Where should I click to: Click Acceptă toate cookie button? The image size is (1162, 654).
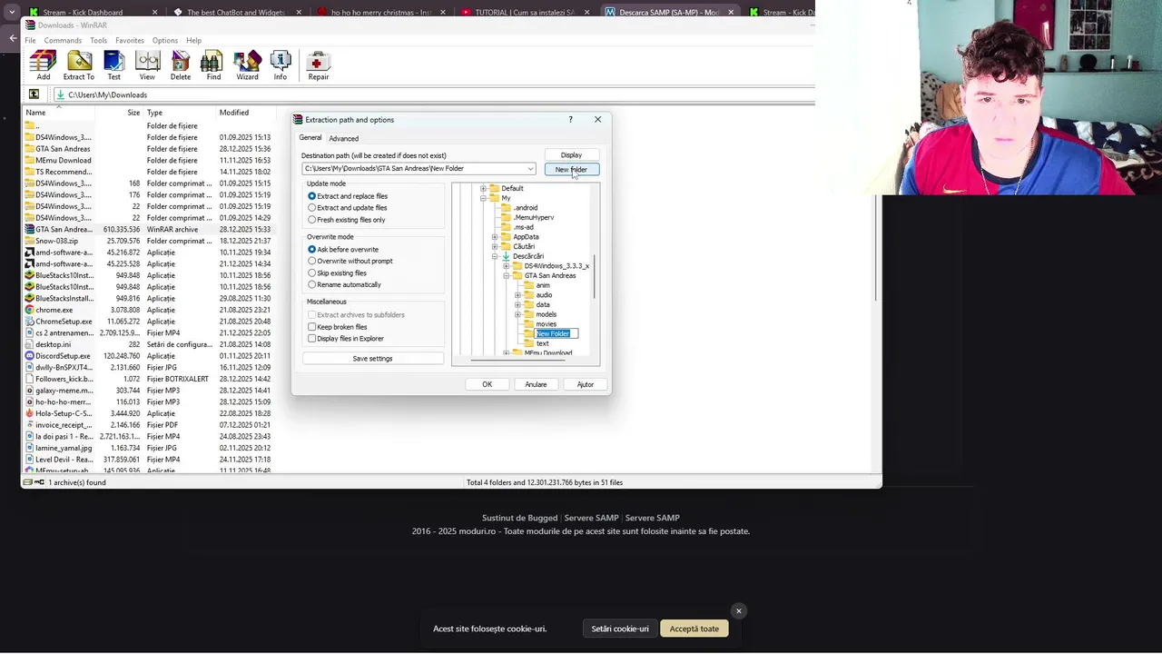coord(694,629)
